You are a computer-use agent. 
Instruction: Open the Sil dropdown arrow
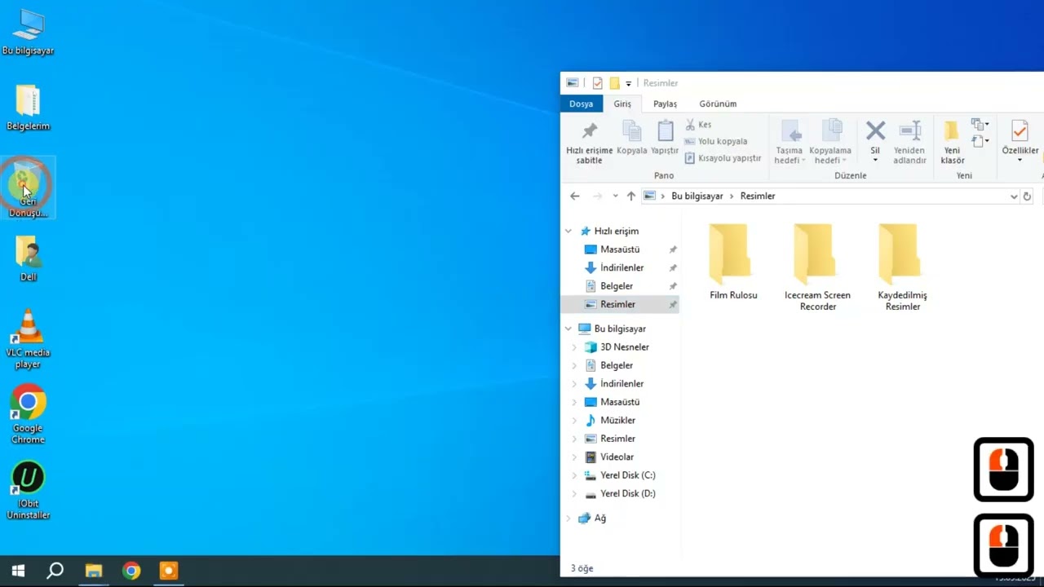pyautogui.click(x=875, y=160)
